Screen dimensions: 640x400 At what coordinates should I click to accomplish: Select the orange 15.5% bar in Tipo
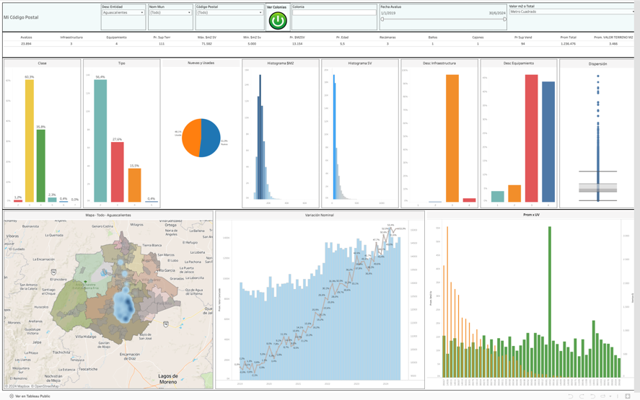click(x=135, y=185)
